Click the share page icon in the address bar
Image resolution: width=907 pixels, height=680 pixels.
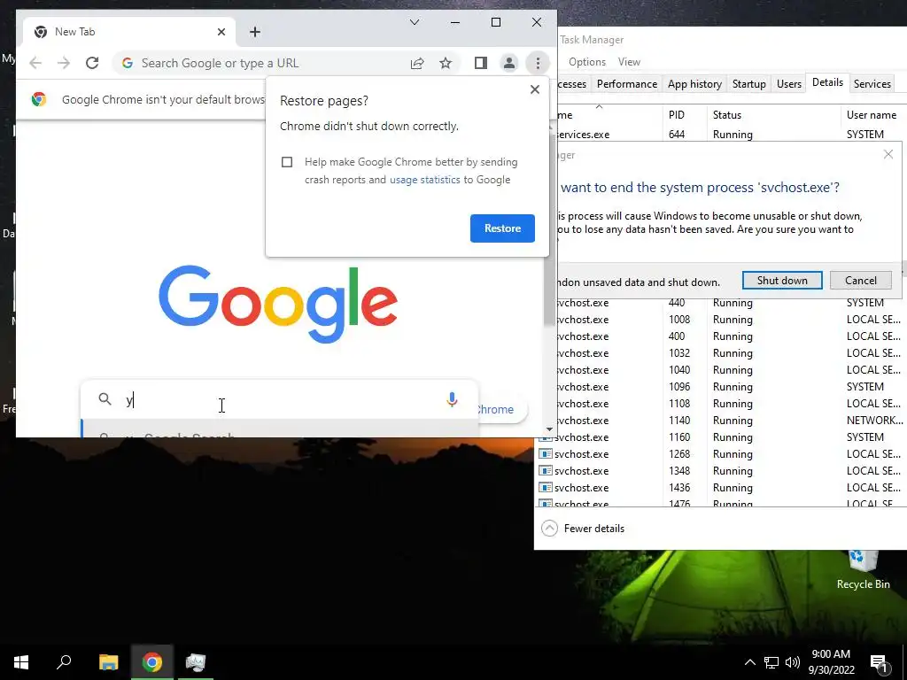pos(417,63)
